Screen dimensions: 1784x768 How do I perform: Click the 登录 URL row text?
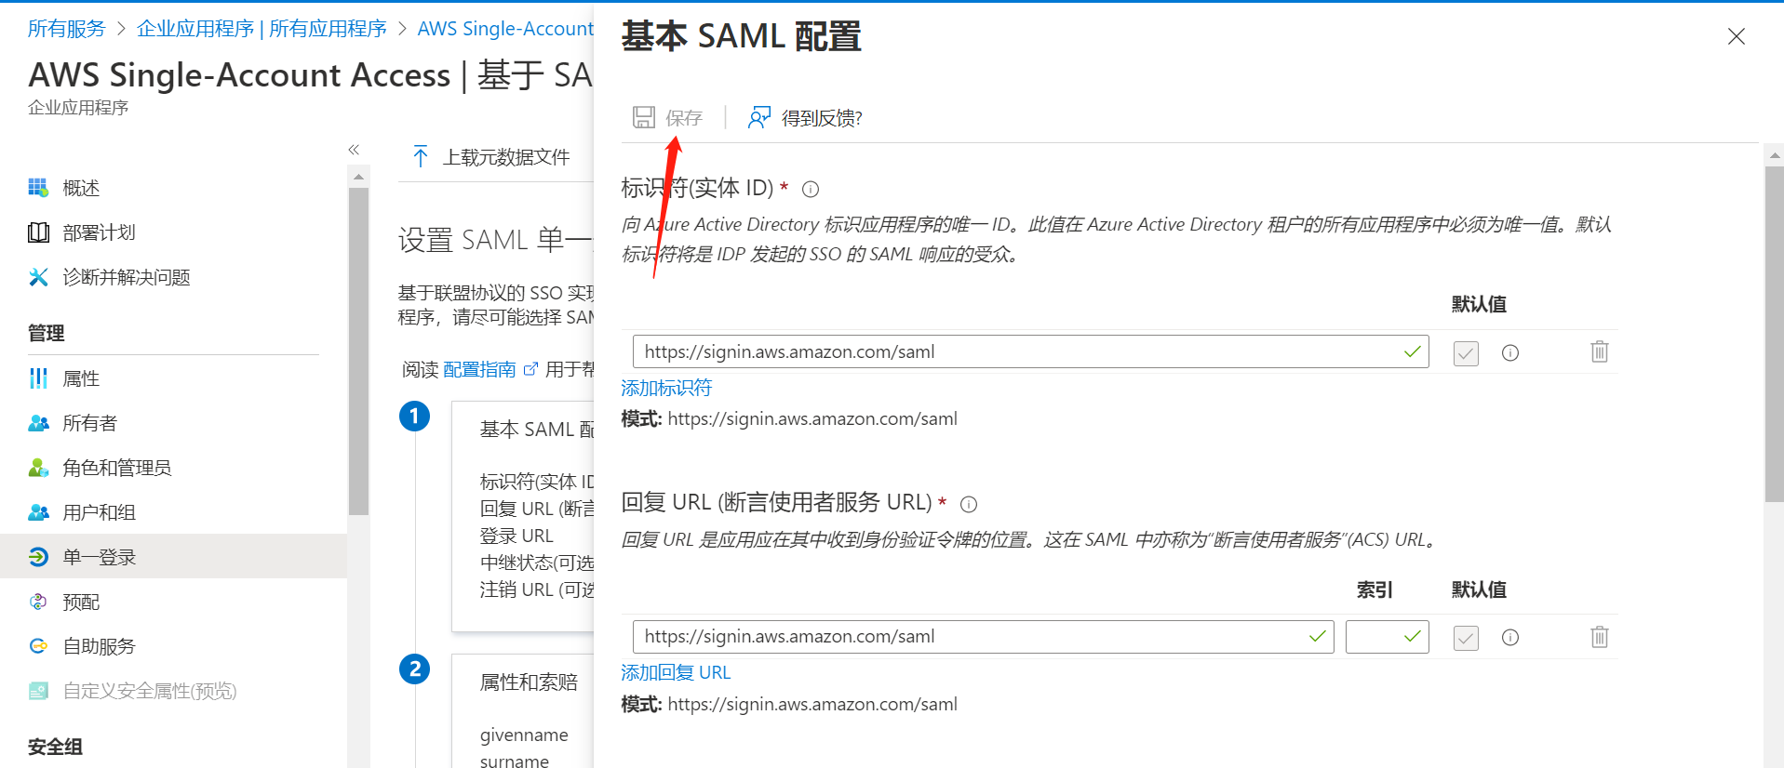pos(516,536)
